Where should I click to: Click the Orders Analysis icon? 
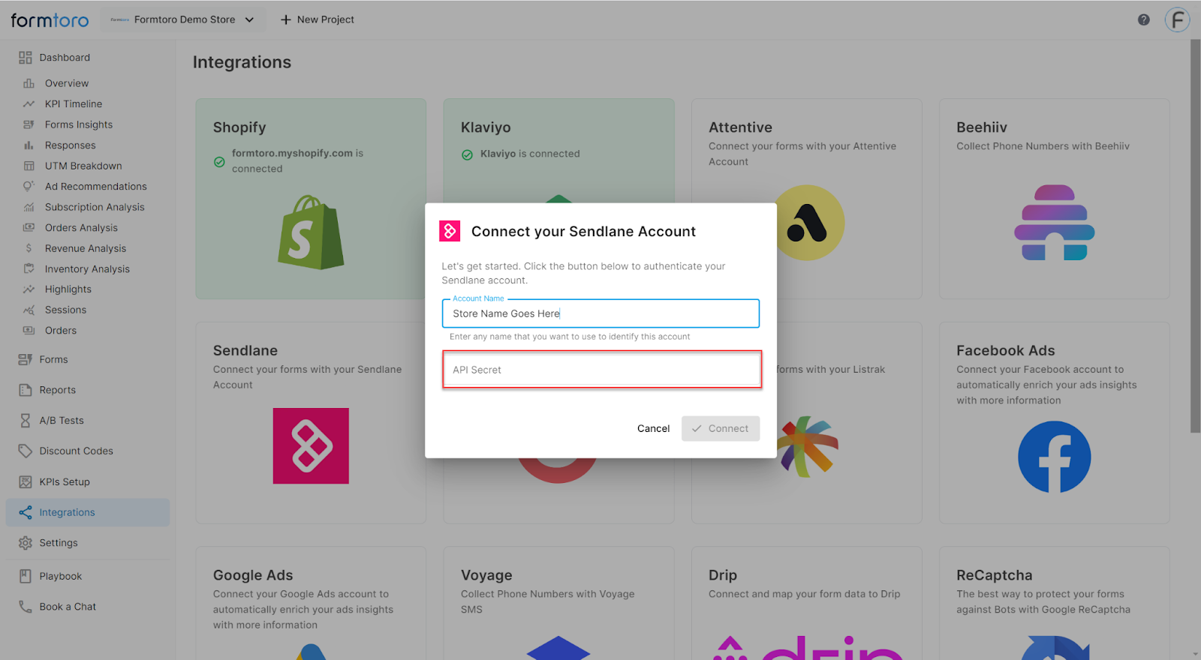[x=29, y=228]
